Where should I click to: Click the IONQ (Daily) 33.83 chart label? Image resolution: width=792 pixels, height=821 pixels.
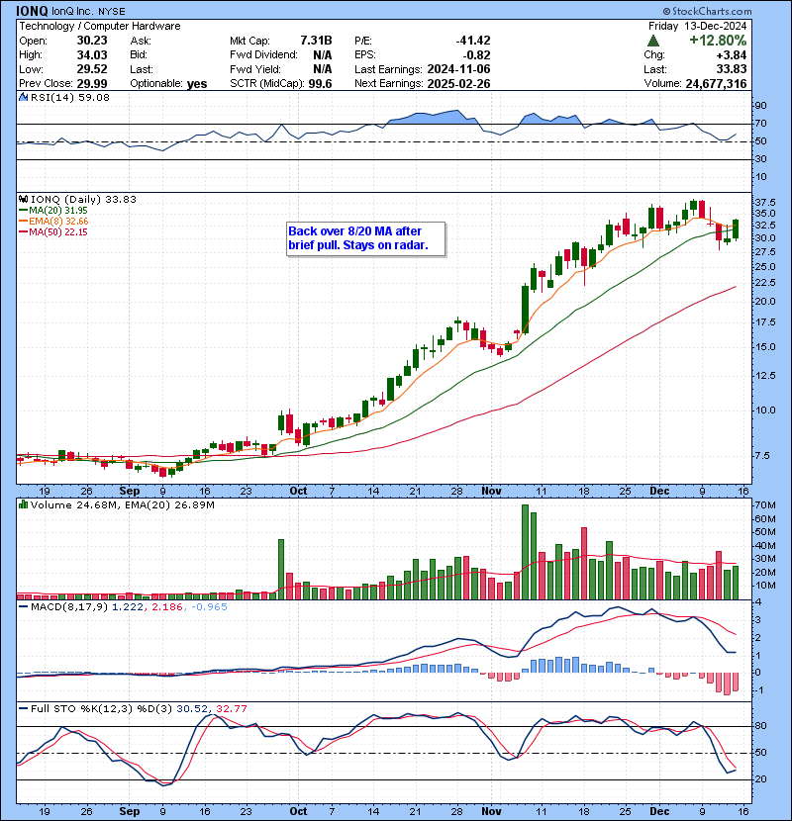click(x=83, y=200)
